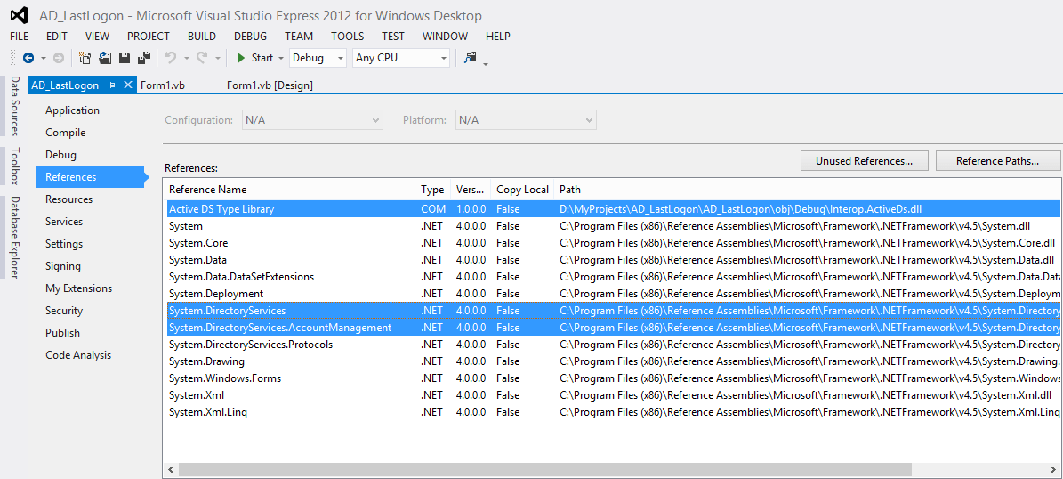Screen dimensions: 1063x479
Task: Open the Navigate Backward history dropdown arrow
Action: [44, 59]
